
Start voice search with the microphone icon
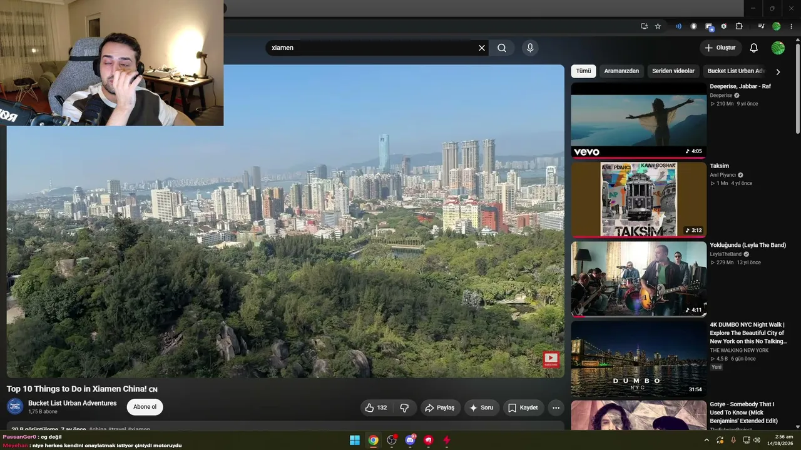coord(530,48)
